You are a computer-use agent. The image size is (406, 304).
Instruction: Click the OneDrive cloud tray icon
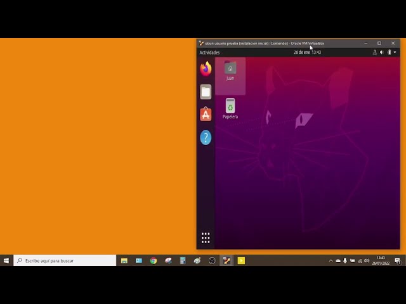338,261
